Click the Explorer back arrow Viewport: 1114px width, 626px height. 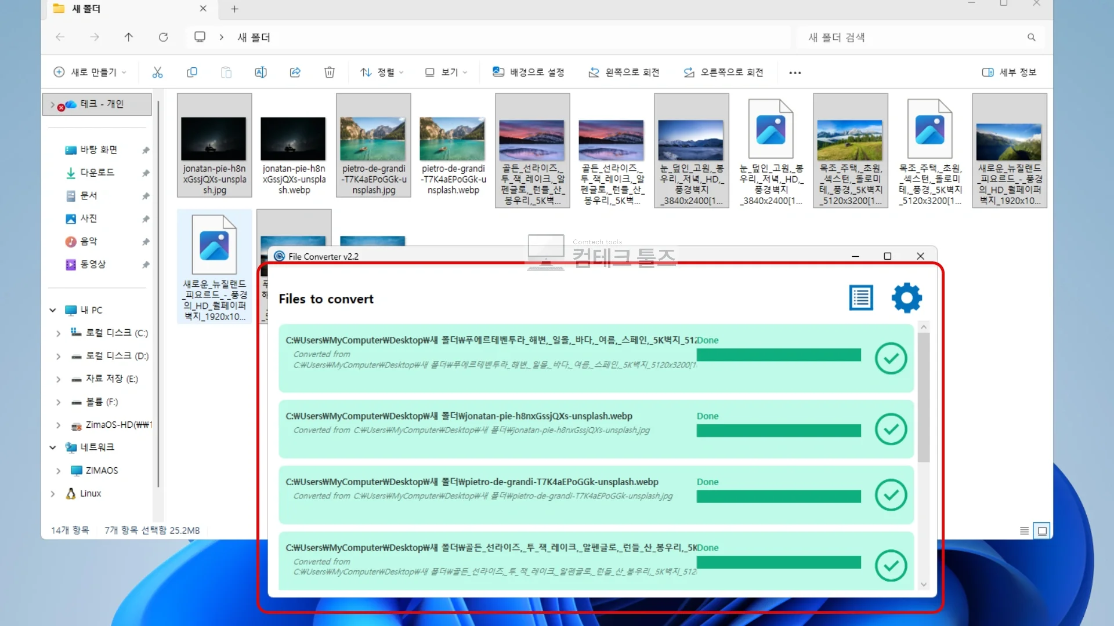[60, 37]
